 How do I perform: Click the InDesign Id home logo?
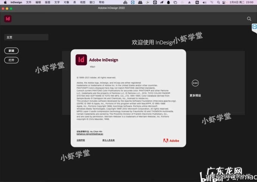pos(8,19)
